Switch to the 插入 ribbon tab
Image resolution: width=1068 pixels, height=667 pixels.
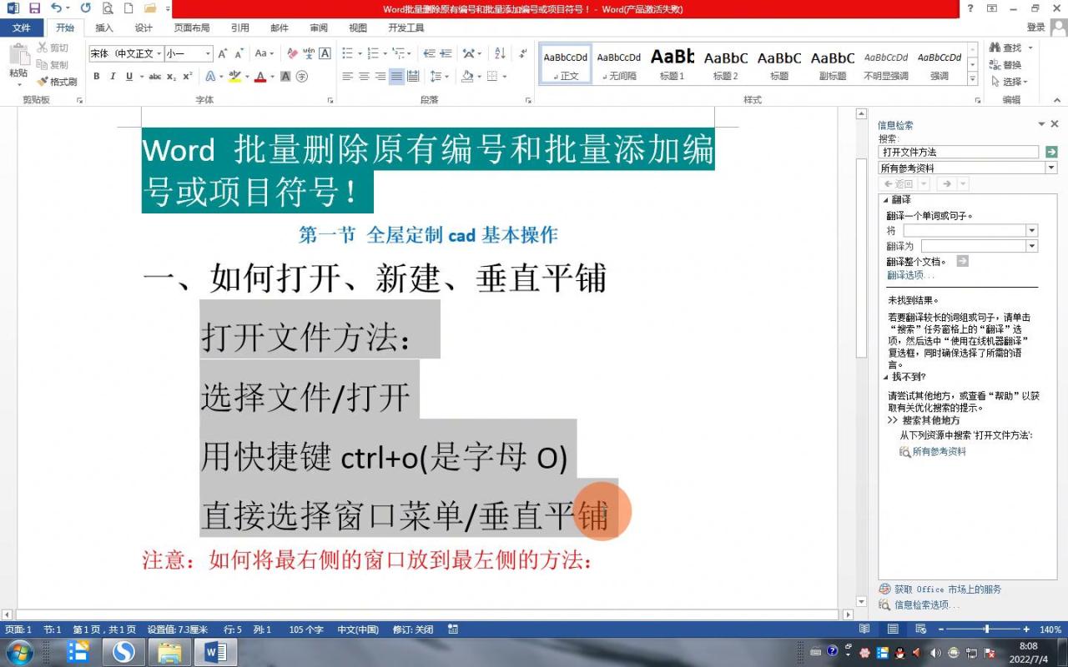click(x=103, y=28)
